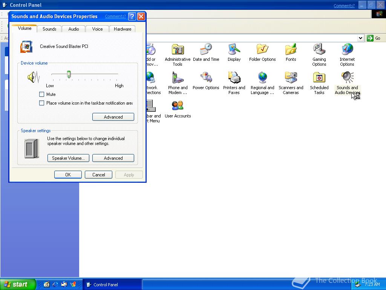Click the greyed-out Apply button
This screenshot has width=386, height=290.
[x=129, y=174]
